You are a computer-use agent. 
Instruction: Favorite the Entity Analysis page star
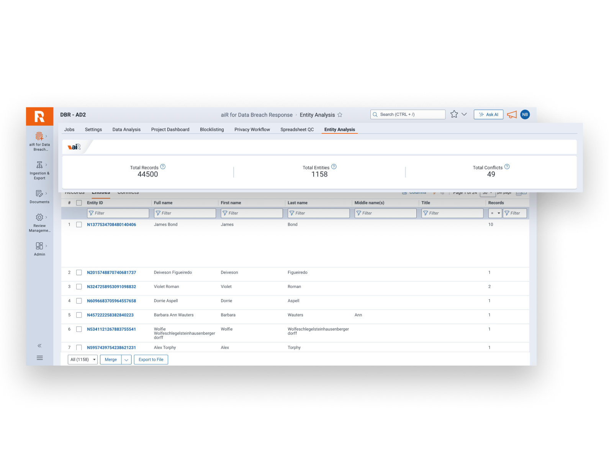340,115
